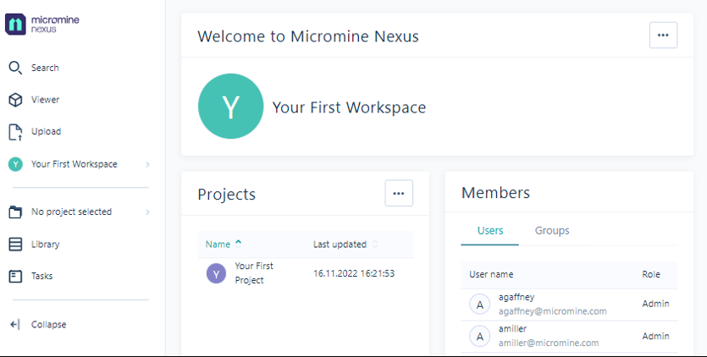The image size is (707, 357).
Task: Click the folder icon for project selection
Action: tap(15, 212)
